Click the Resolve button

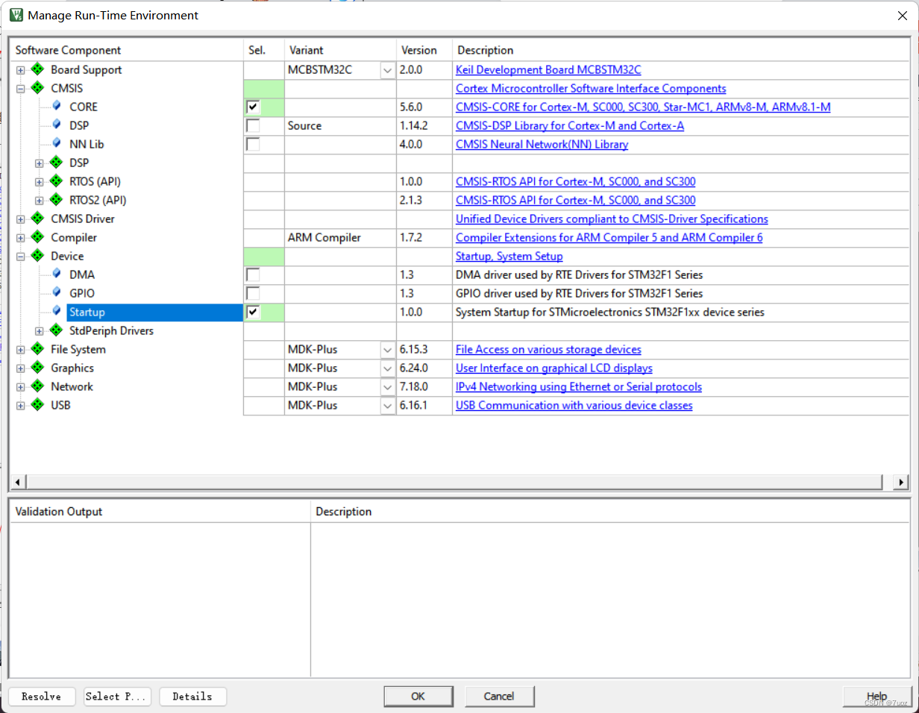tap(41, 697)
